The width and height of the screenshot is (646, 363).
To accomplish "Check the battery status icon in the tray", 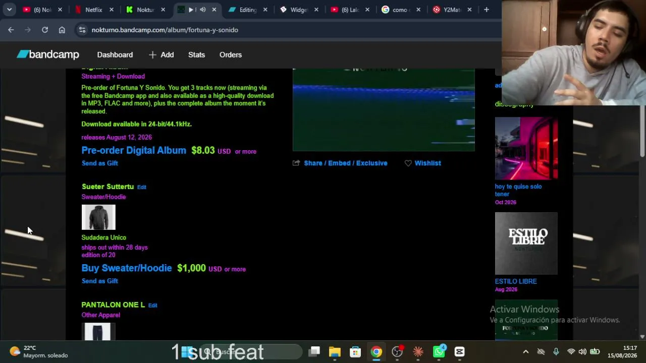I will coord(595,351).
